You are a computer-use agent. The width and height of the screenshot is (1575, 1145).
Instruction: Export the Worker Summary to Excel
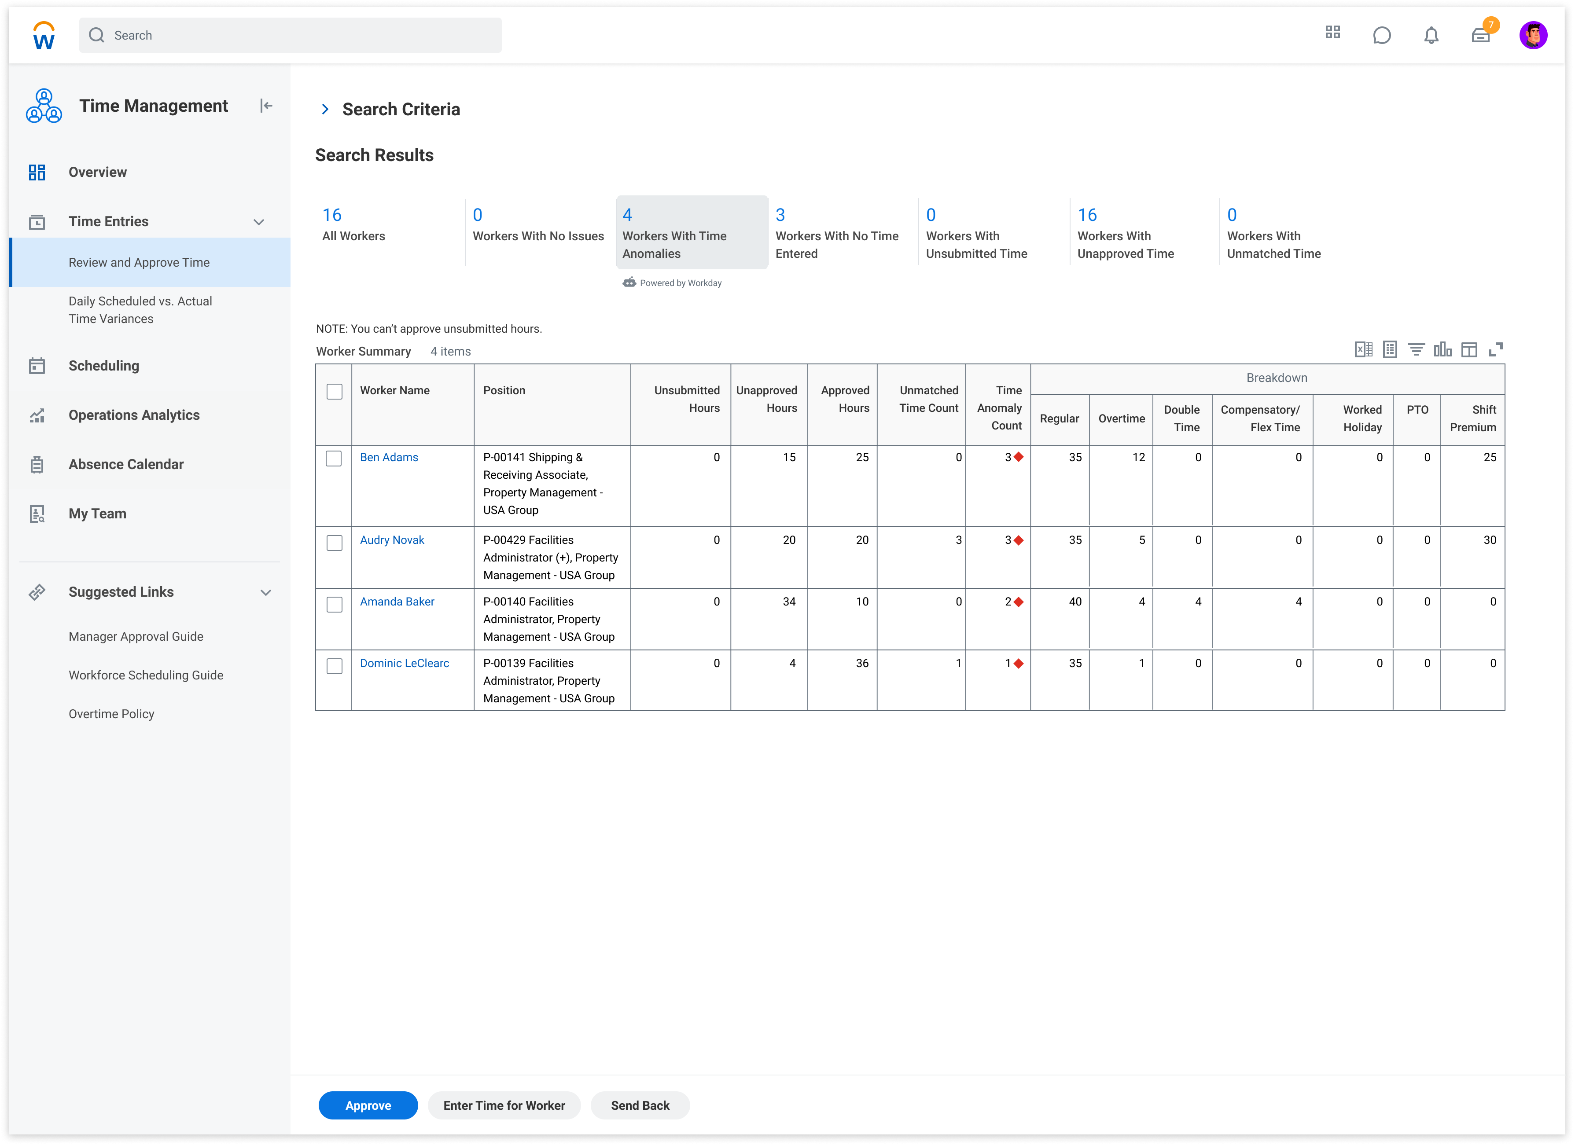[x=1362, y=349]
